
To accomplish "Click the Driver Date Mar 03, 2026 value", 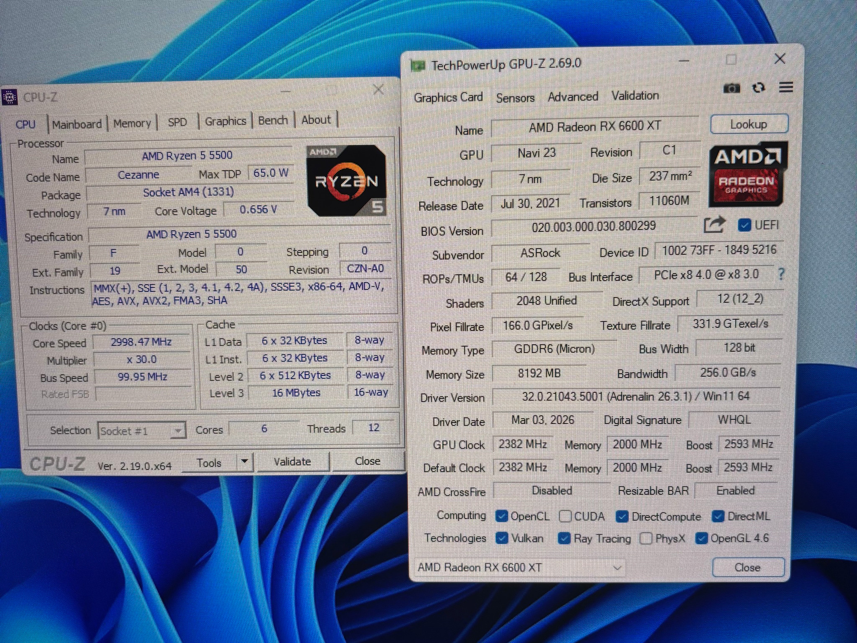I will (x=543, y=420).
